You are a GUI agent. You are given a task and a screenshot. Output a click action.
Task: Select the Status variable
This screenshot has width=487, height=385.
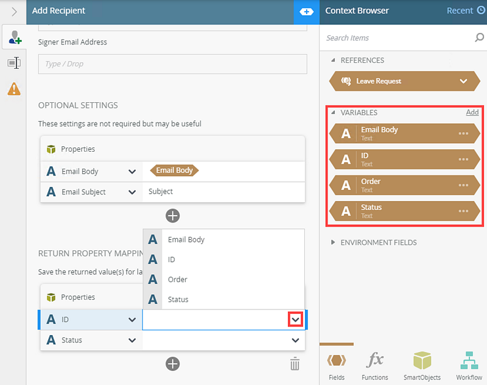(x=404, y=211)
